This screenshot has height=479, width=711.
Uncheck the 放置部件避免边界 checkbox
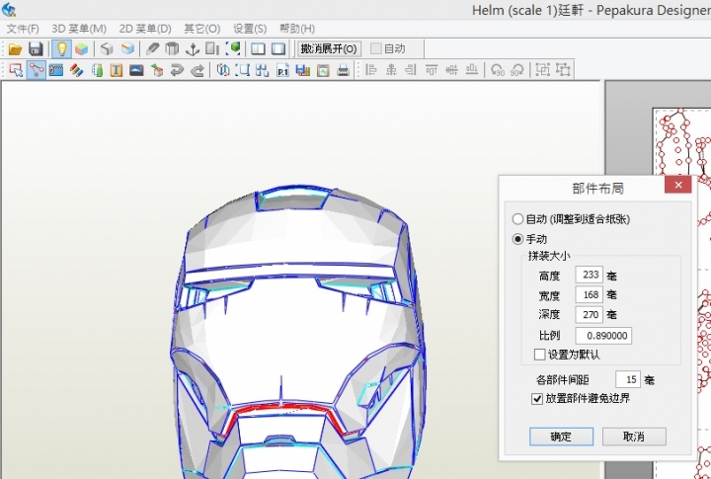537,399
